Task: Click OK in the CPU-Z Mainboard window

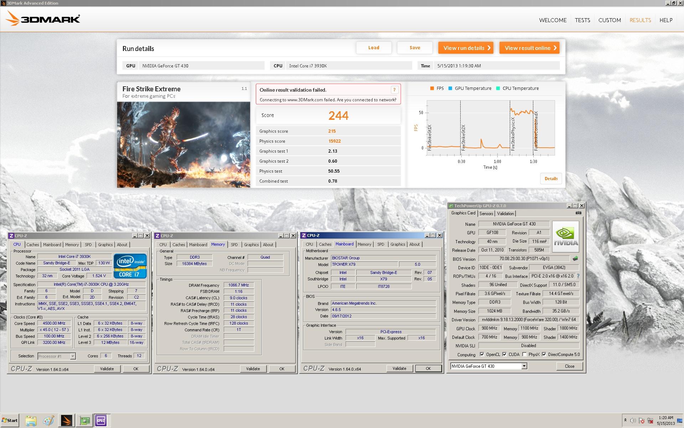Action: coord(428,368)
